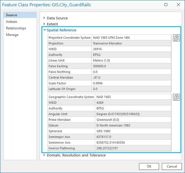Click the Angular Unit Degree value cell
Viewport: 185px width, 173px height.
[132, 114]
